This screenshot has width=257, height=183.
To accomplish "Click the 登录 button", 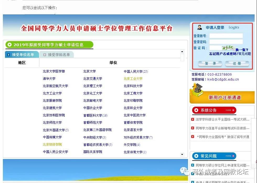I will point(210,64).
